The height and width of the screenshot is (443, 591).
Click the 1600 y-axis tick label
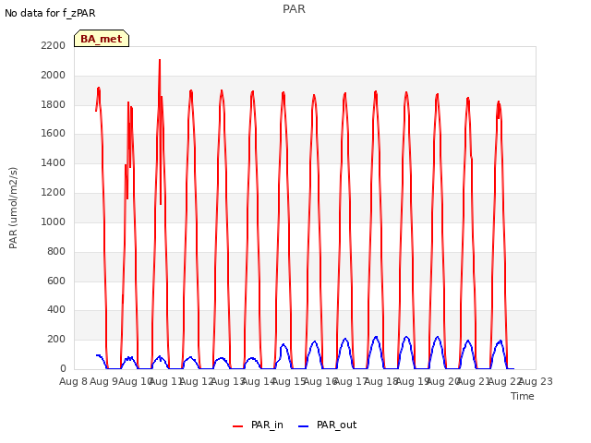54,133
